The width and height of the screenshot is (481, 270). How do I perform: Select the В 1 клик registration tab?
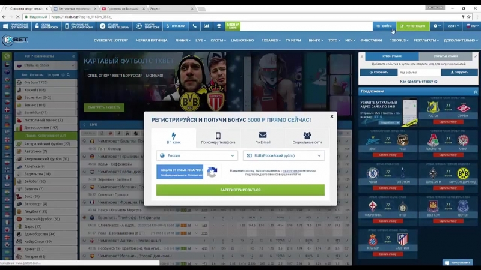[x=174, y=138]
